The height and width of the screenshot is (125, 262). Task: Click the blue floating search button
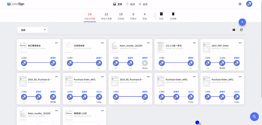tap(254, 116)
